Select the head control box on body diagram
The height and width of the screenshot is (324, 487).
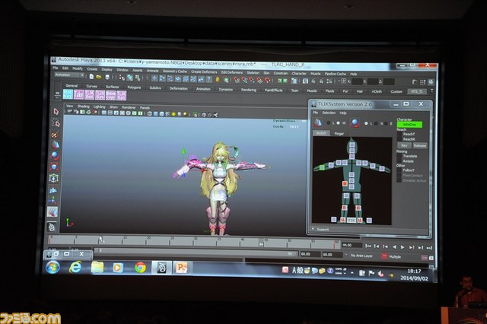point(352,145)
